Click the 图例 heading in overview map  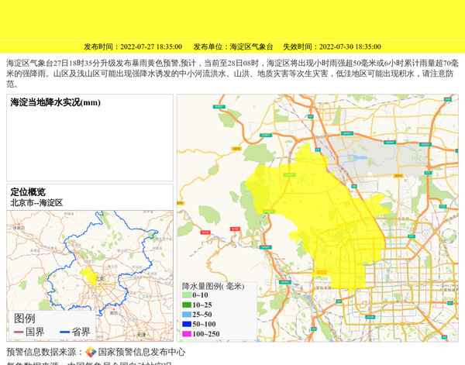[24, 319]
